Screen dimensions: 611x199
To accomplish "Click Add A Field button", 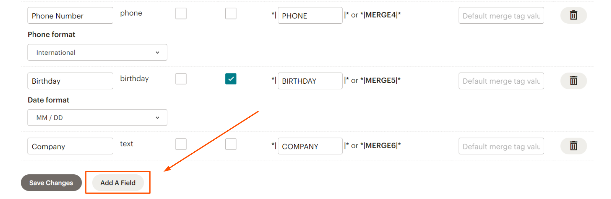I will pyautogui.click(x=118, y=183).
